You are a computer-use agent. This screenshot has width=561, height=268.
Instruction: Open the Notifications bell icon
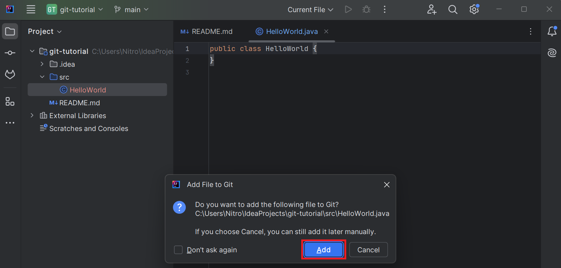point(552,31)
